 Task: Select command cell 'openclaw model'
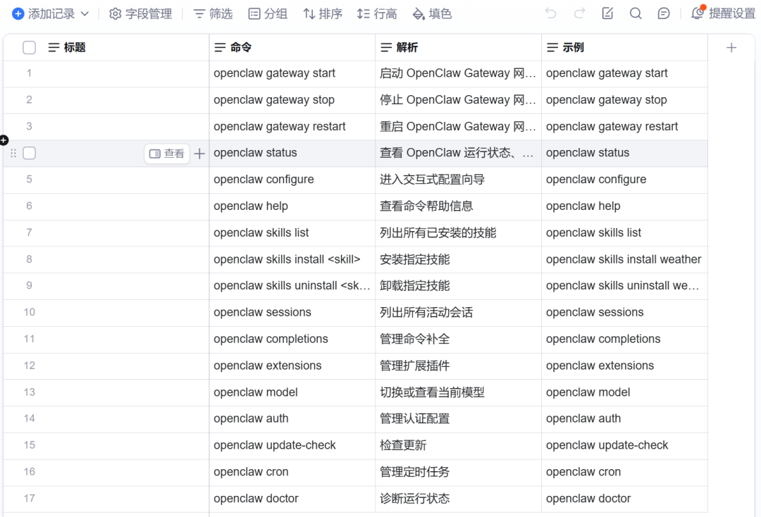[292, 393]
